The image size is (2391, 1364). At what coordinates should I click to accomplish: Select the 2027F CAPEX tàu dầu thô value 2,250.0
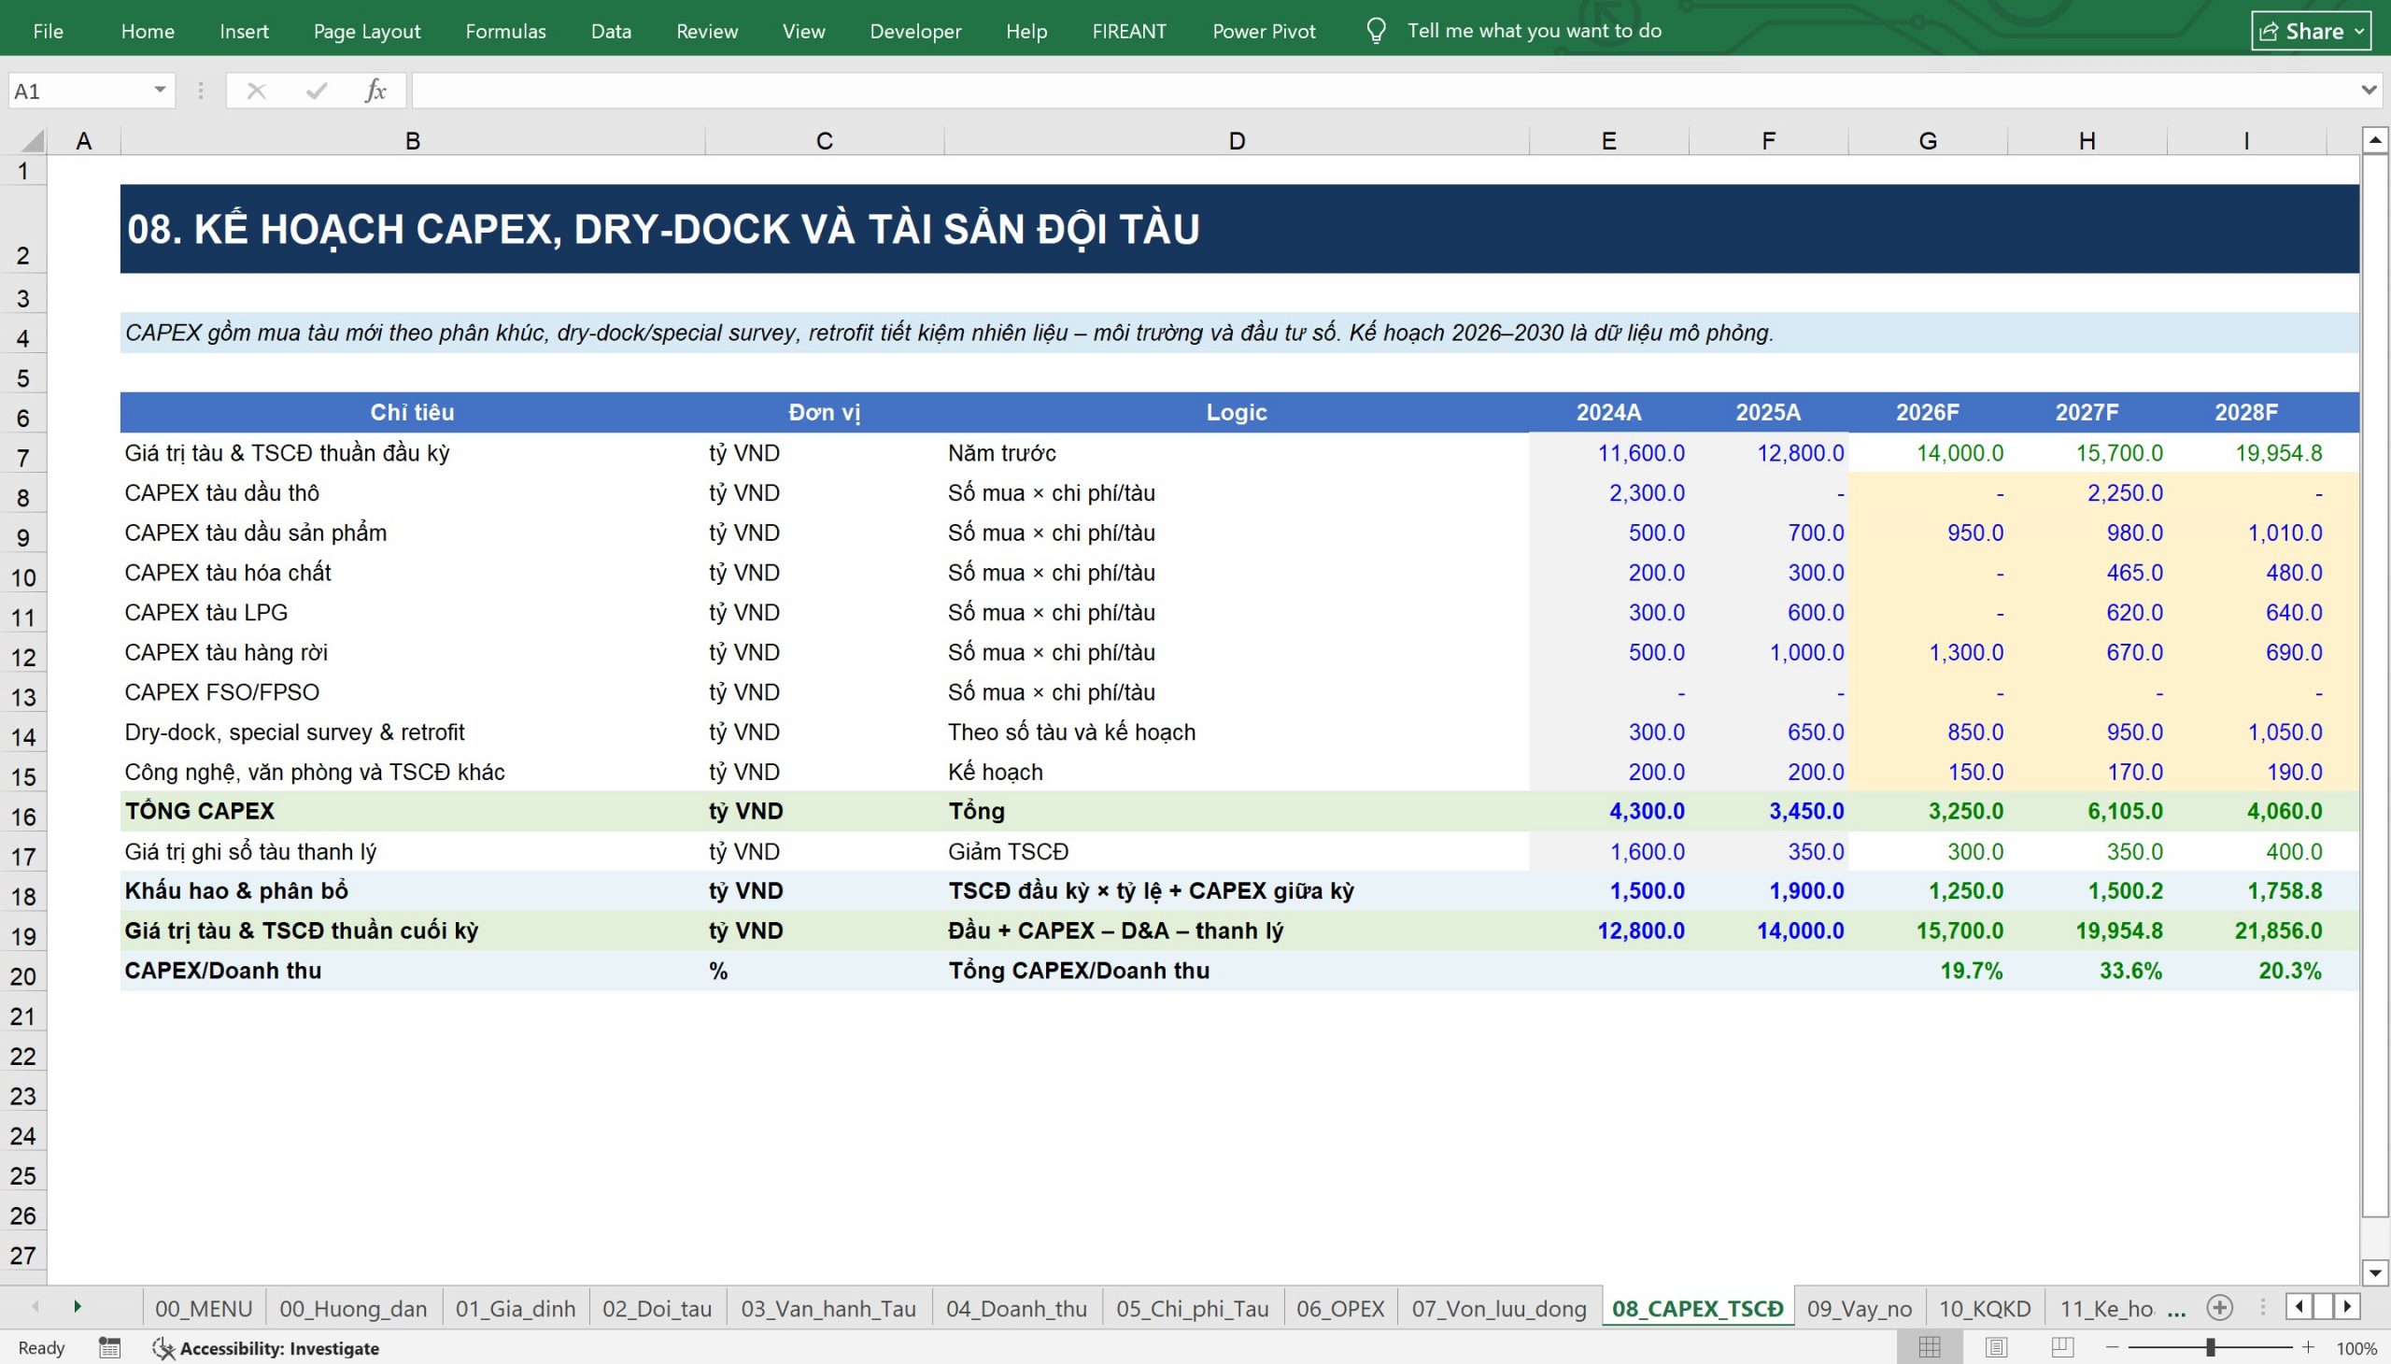tap(2087, 492)
